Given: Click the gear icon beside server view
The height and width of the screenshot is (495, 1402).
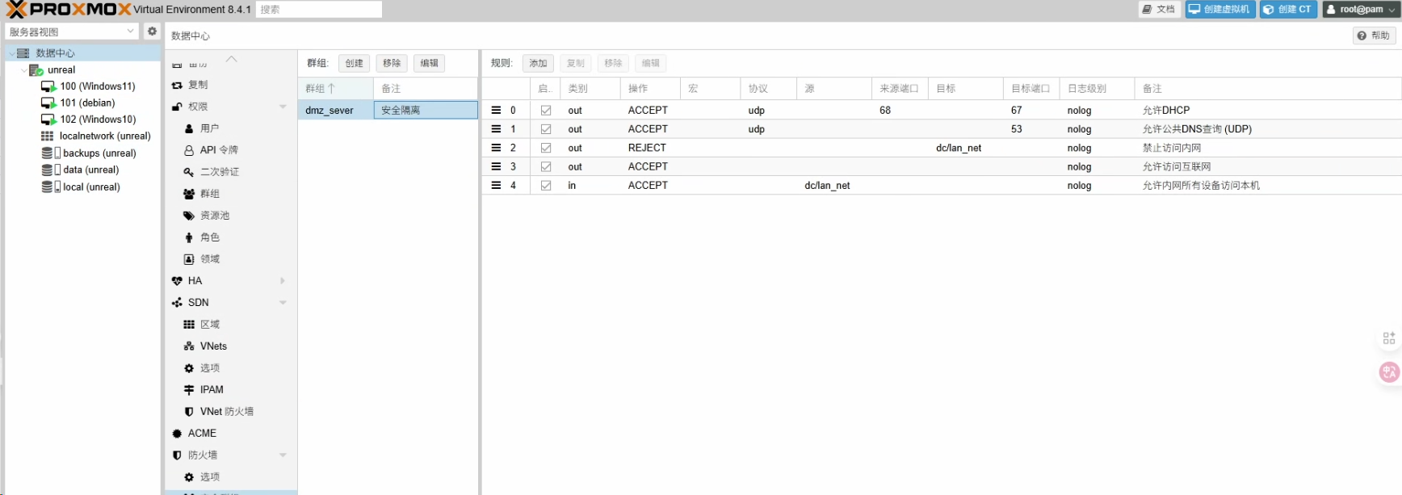Looking at the screenshot, I should coord(152,31).
